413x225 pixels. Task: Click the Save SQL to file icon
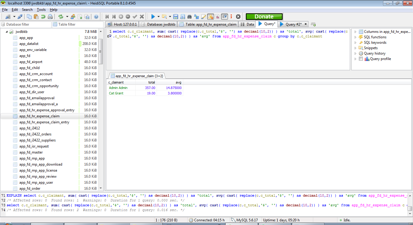(x=175, y=17)
